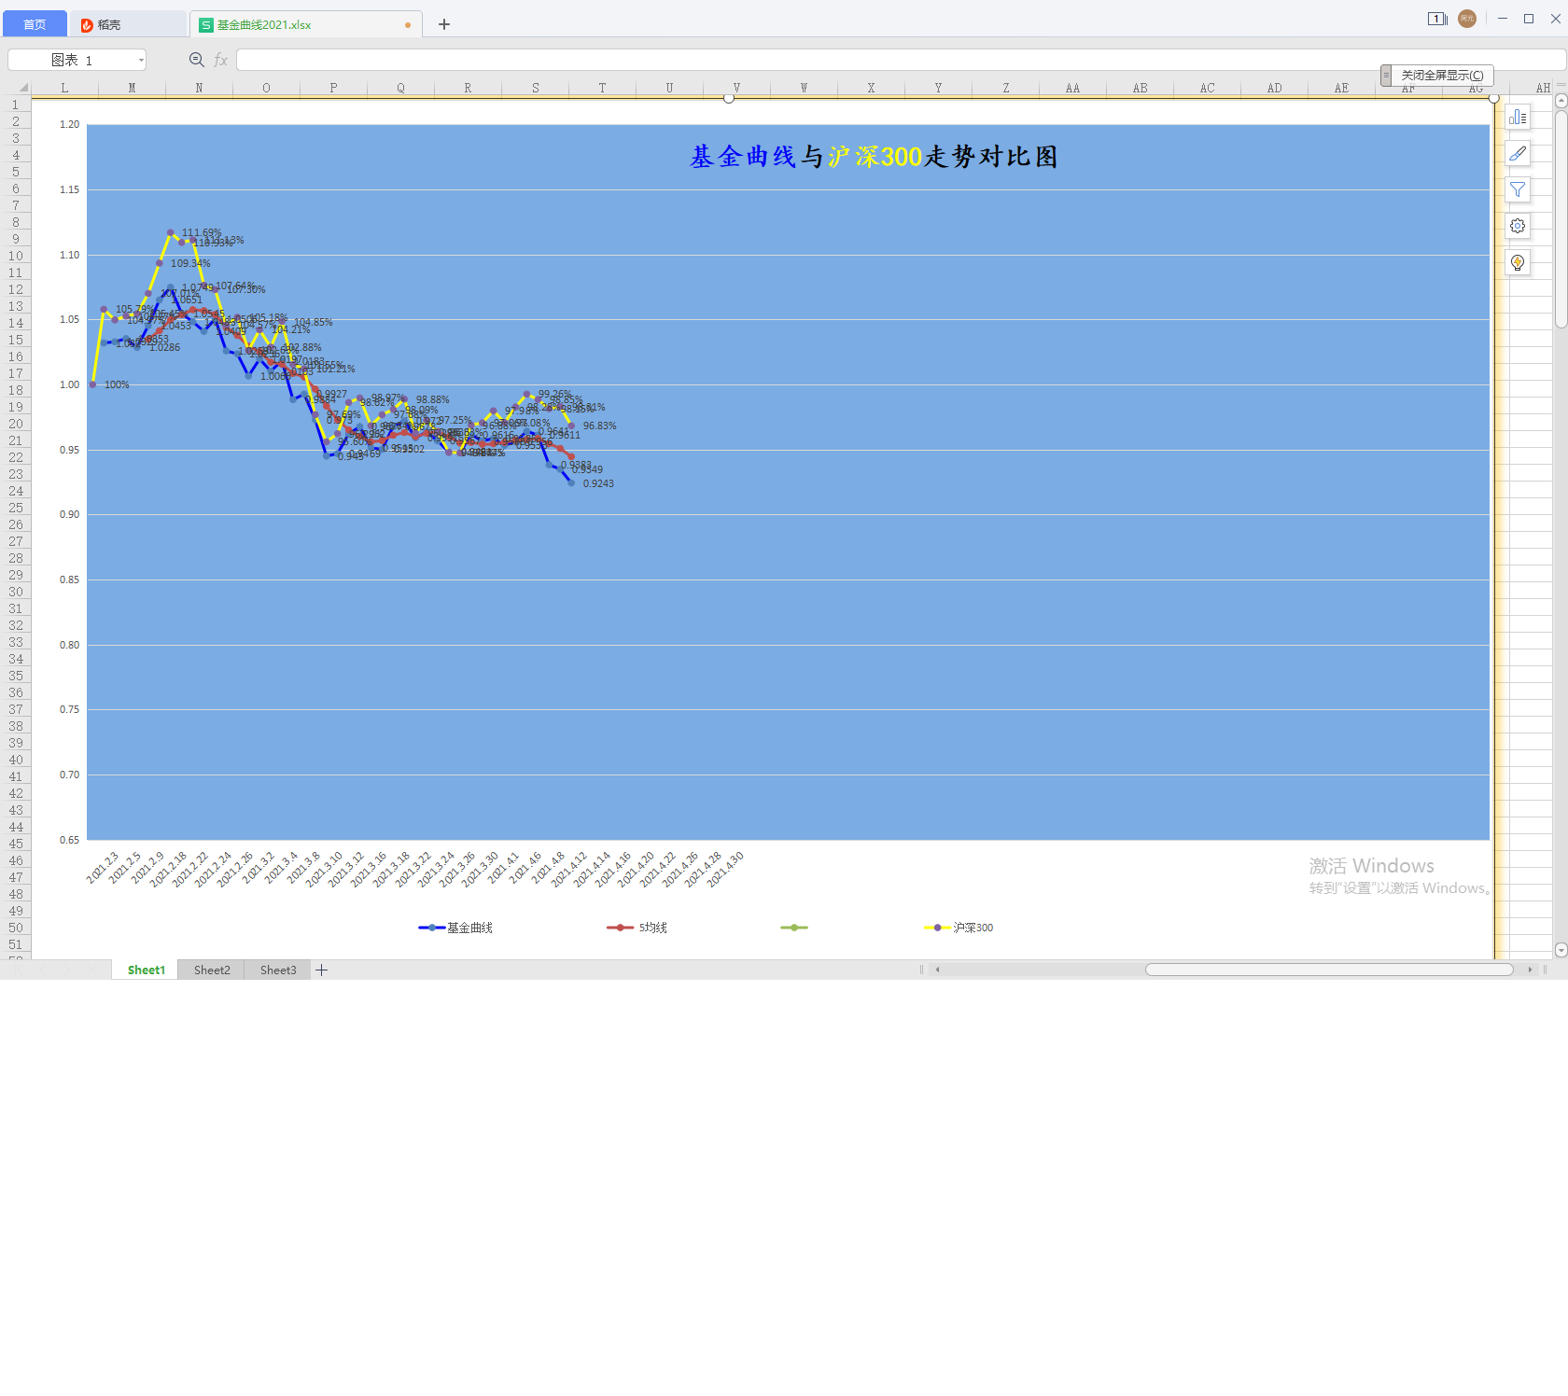Image resolution: width=1568 pixels, height=1396 pixels.
Task: Add a new document tab with plus
Action: (x=444, y=24)
